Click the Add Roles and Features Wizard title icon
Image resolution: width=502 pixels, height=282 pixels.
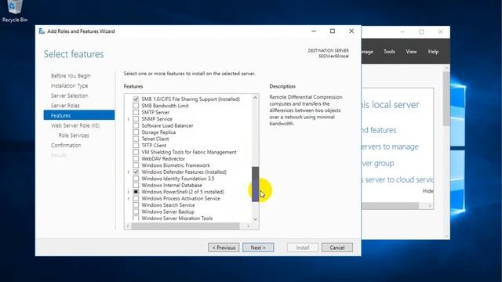[x=42, y=31]
